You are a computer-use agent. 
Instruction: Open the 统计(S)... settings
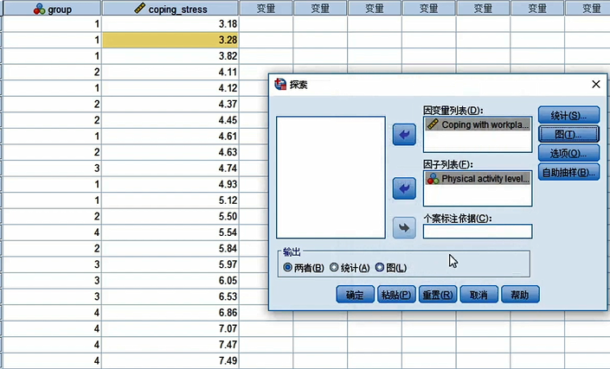(568, 115)
